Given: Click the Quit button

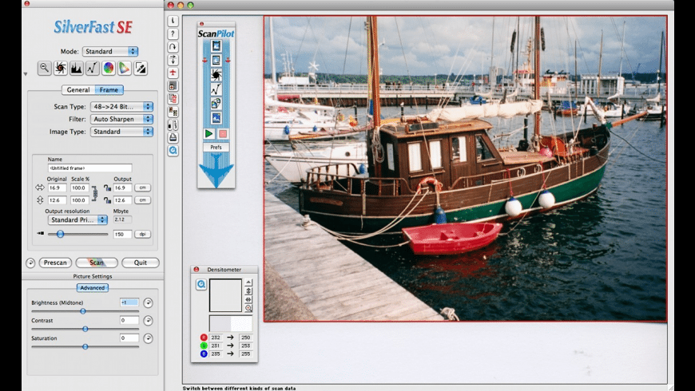Looking at the screenshot, I should tap(140, 263).
